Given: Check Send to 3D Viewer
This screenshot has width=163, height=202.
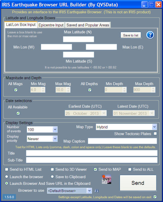Looking at the screenshot, I should tap(52, 169).
